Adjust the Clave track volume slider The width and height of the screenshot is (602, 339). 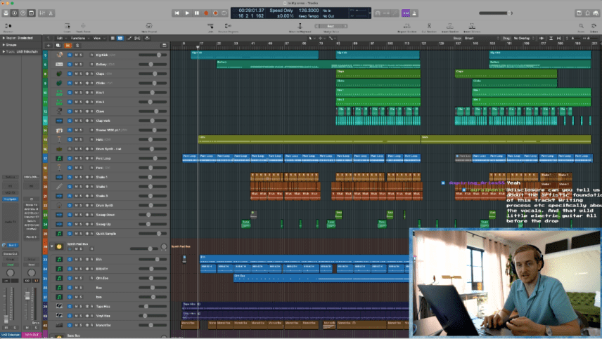153,111
